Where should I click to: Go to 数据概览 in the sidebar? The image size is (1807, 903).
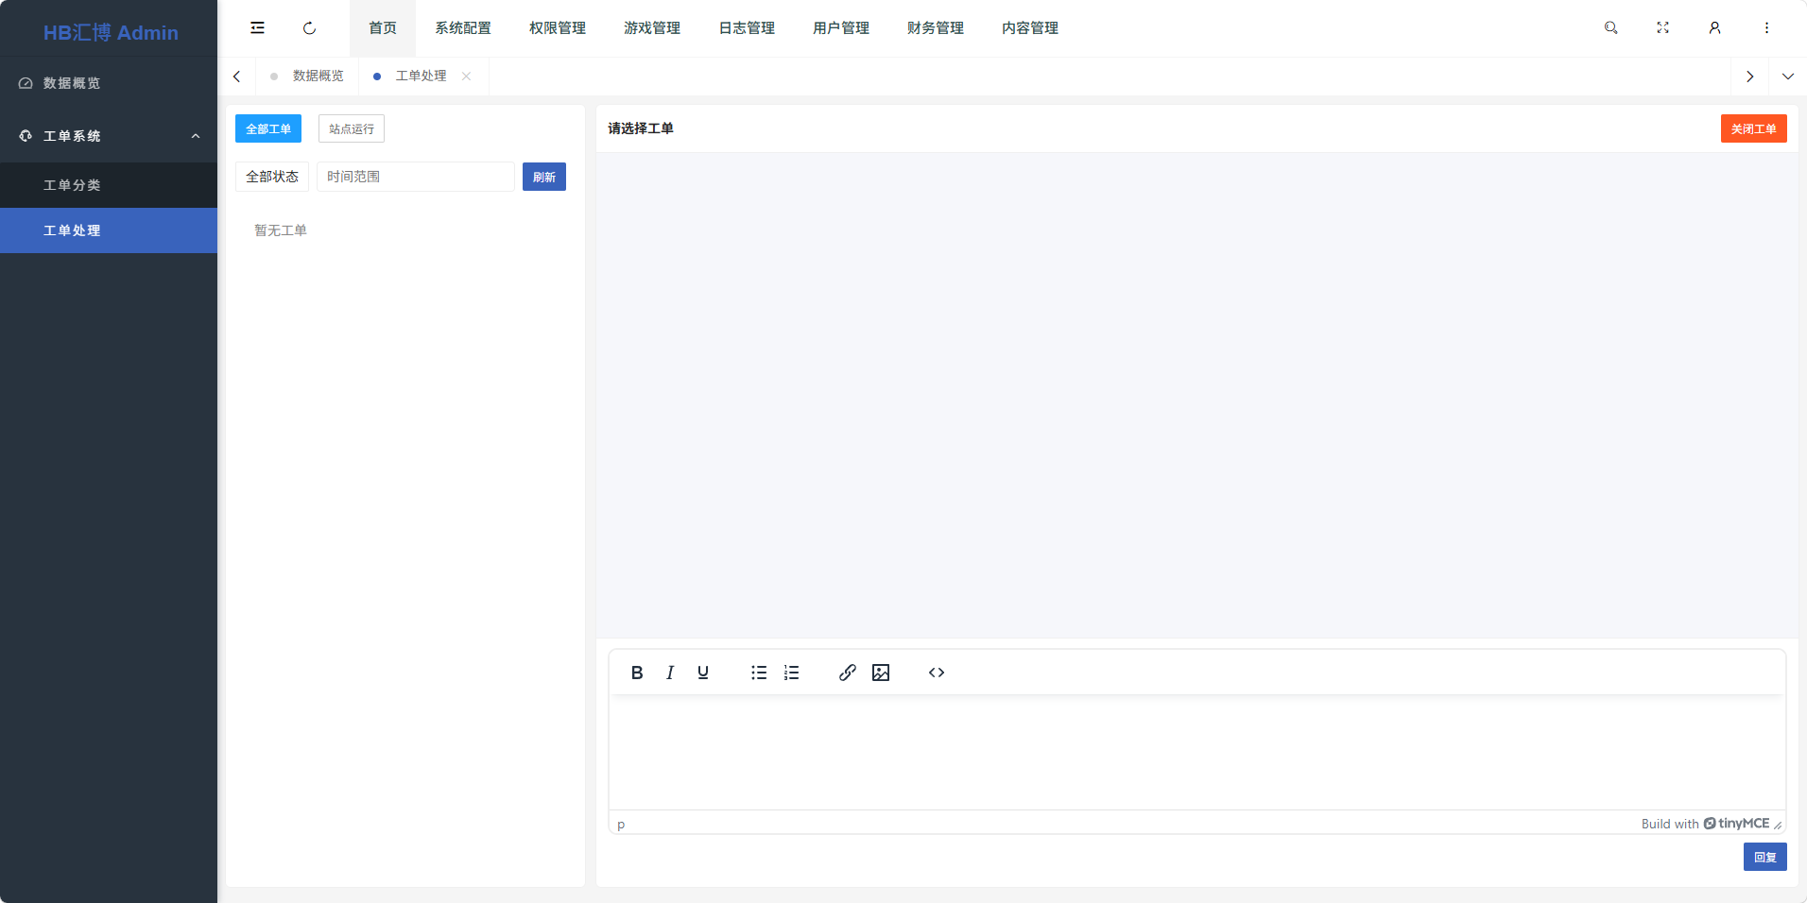[x=109, y=83]
